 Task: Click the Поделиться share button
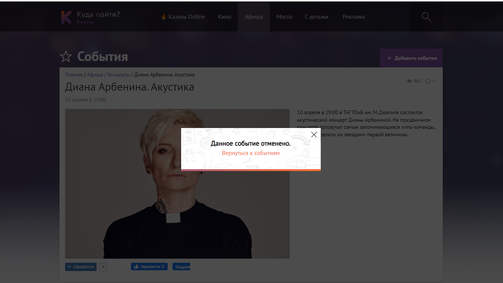click(x=182, y=267)
